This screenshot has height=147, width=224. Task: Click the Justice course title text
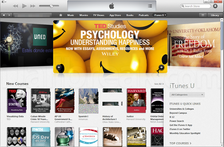tap(130, 116)
